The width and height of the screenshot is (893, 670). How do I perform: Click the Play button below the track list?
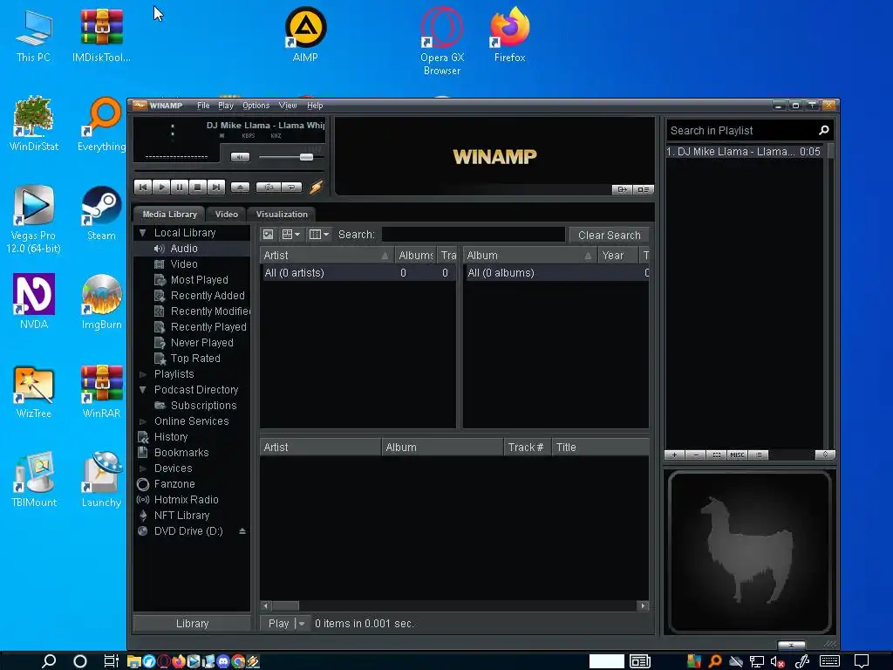click(278, 623)
